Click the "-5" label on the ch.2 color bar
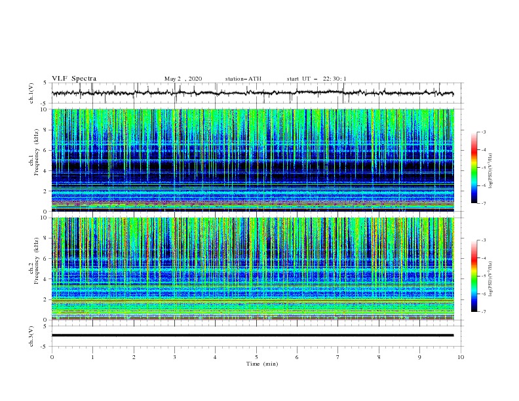 [483, 276]
